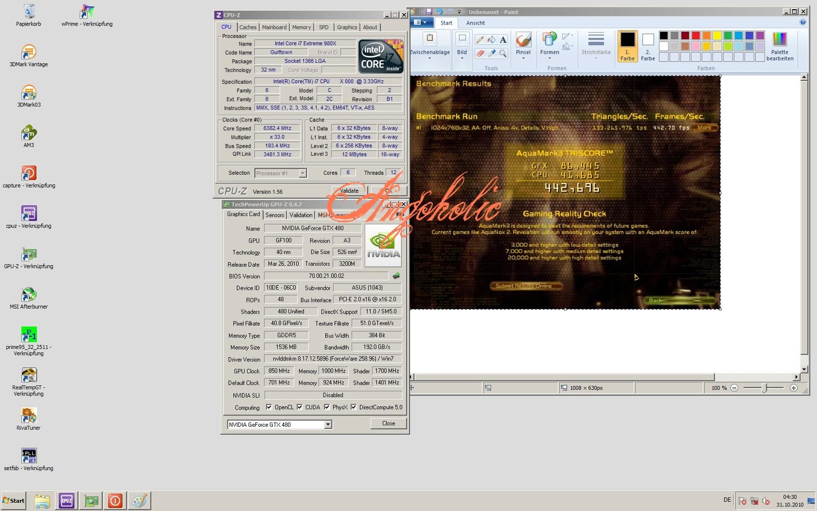Viewport: 817px width, 511px height.
Task: Select 1. Farbe color button
Action: (x=628, y=46)
